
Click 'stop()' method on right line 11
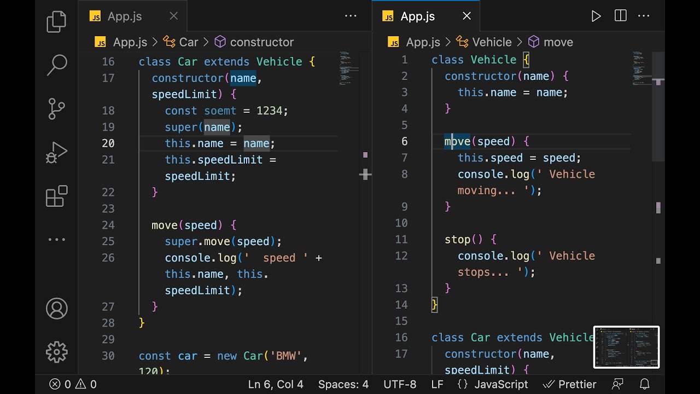pyautogui.click(x=464, y=239)
